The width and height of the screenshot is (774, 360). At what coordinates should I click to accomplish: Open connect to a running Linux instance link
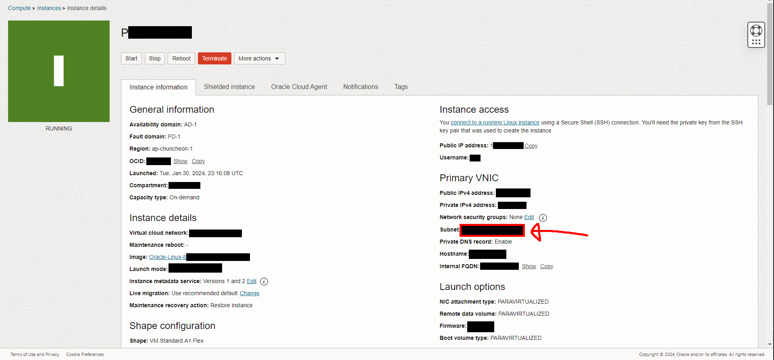[495, 122]
